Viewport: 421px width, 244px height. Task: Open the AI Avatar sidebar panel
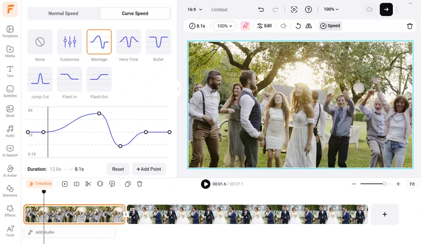(x=10, y=171)
